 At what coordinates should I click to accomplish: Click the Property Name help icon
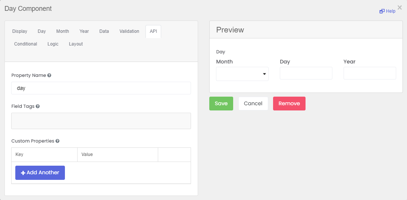[x=49, y=75]
